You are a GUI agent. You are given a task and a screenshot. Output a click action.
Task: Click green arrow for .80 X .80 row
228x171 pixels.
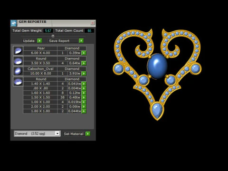point(84,88)
